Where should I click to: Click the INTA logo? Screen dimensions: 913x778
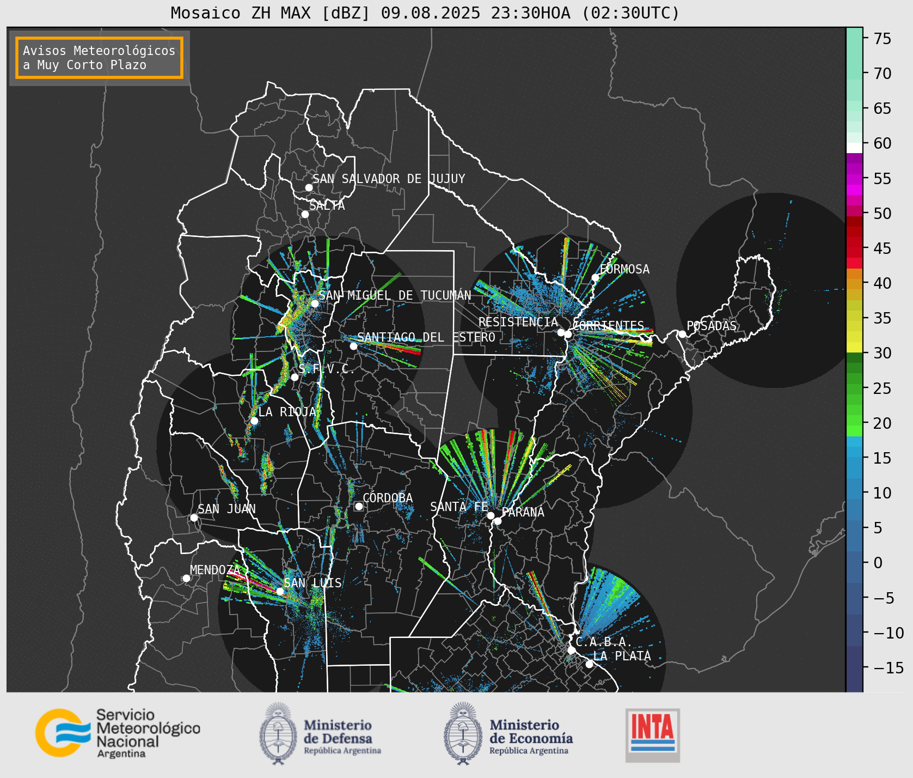(653, 735)
